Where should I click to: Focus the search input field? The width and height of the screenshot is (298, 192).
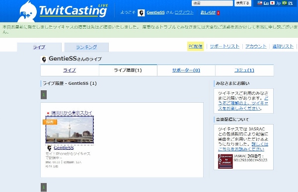click(x=212, y=3)
